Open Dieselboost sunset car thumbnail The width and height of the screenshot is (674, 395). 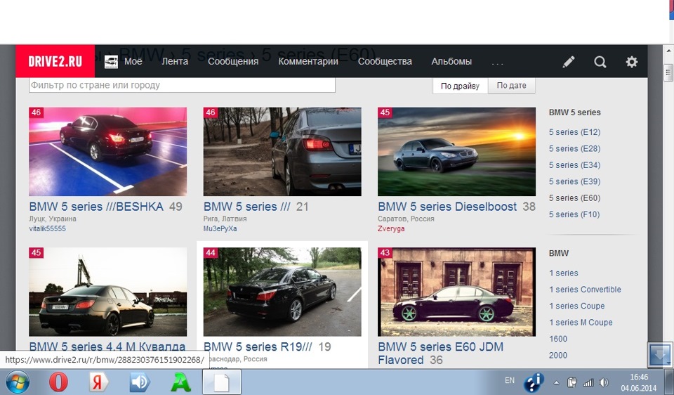[456, 151]
